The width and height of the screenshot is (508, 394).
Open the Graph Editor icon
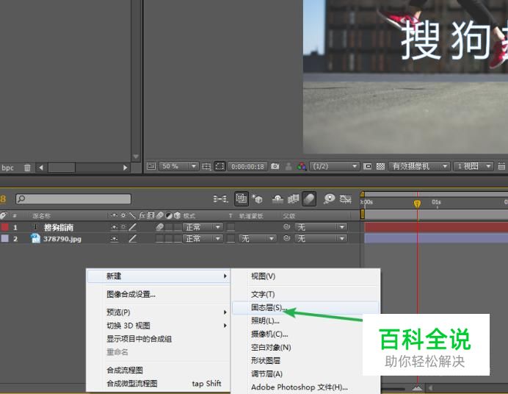coord(346,198)
